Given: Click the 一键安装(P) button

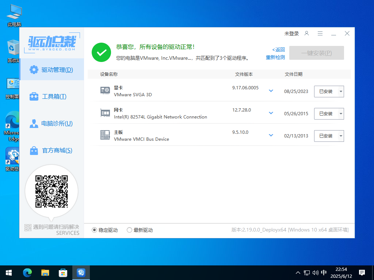Looking at the screenshot, I should click(317, 53).
